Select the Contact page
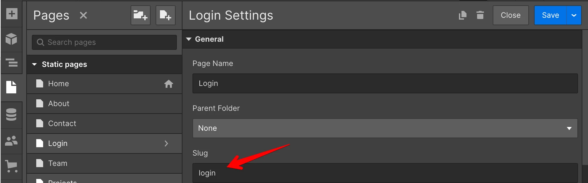The height and width of the screenshot is (183, 588). click(x=78, y=123)
